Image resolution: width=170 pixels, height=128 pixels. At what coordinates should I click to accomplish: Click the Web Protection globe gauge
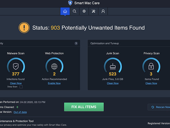(54, 66)
